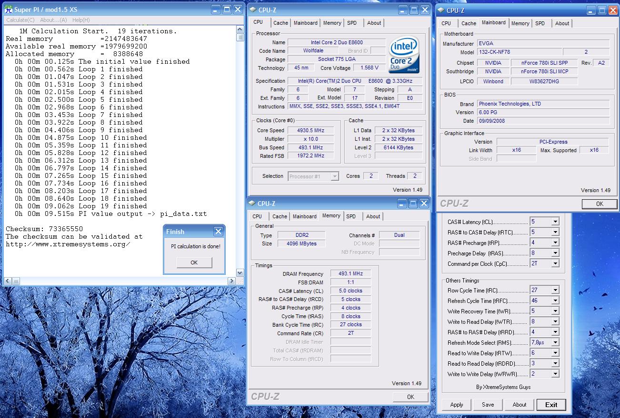Viewport: 620px width, 418px height.
Task: Expand the RAS# to CAS# Delay (tRTC) dropdown
Action: 555,232
